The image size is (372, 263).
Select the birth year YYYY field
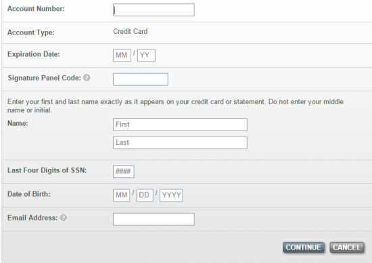click(171, 195)
